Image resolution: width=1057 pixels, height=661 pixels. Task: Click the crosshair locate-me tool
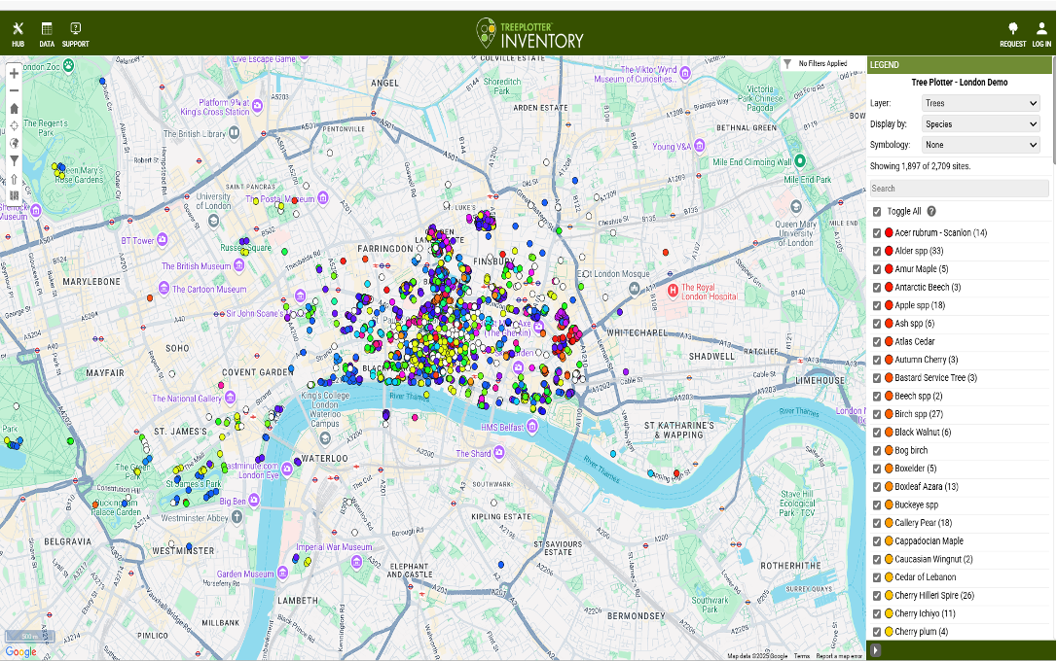tap(15, 125)
